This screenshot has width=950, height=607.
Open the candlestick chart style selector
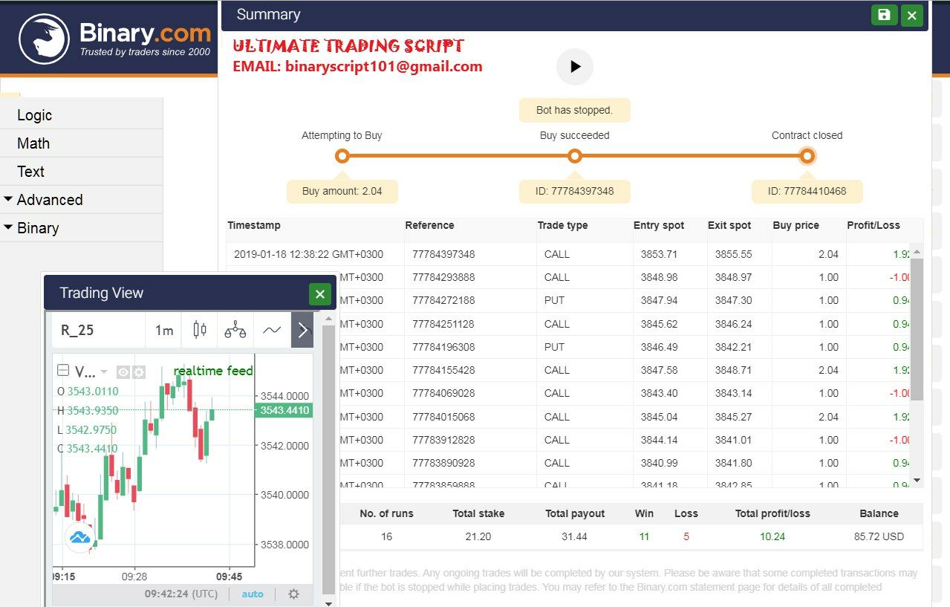tap(199, 330)
